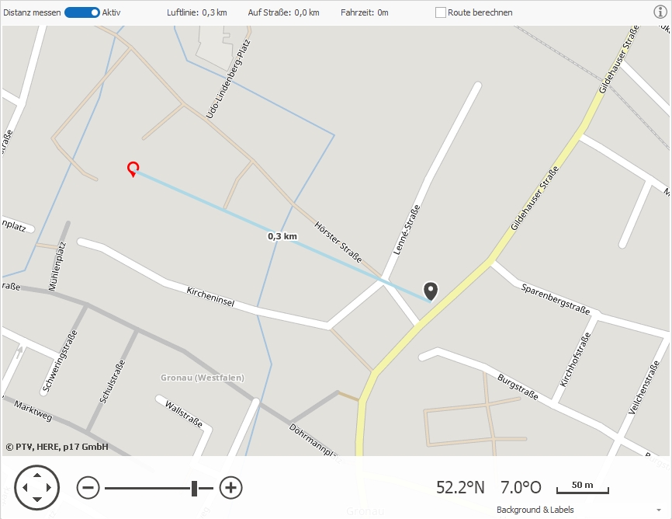Click the black destination pin marker

click(x=431, y=291)
